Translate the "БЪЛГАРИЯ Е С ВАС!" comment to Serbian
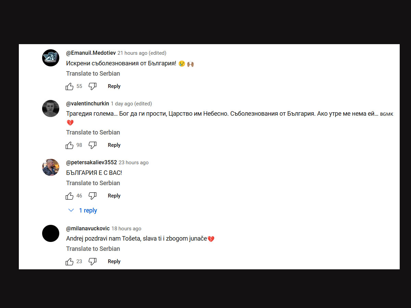Screen dimensions: 411x308 (93, 183)
